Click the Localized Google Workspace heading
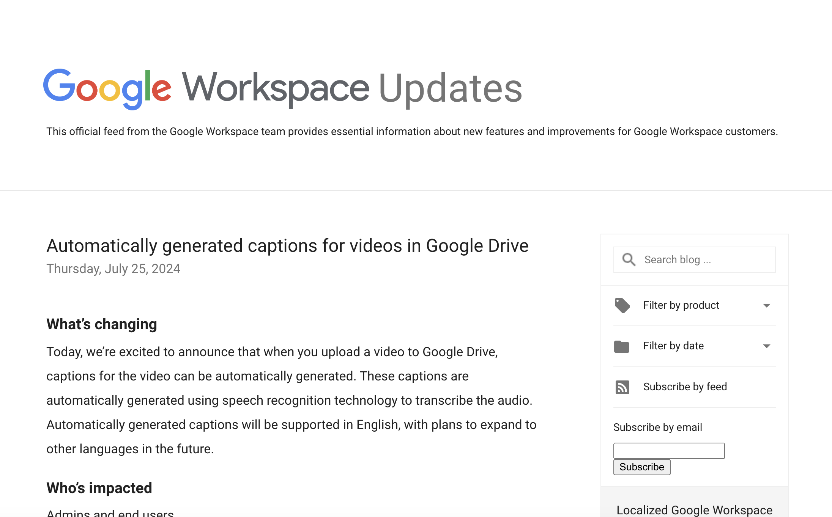 pos(694,510)
